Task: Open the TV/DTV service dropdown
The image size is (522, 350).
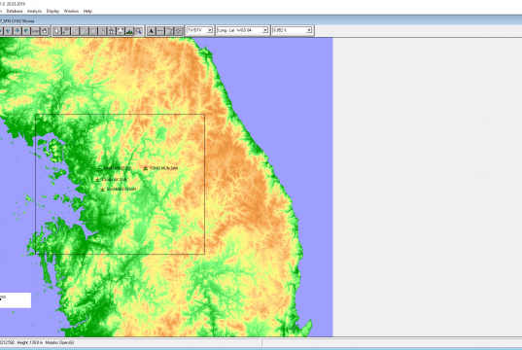Action: (x=199, y=30)
